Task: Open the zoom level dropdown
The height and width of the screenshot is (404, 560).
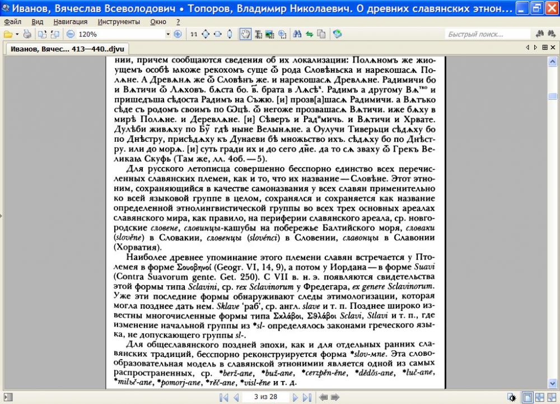Action: point(169,34)
